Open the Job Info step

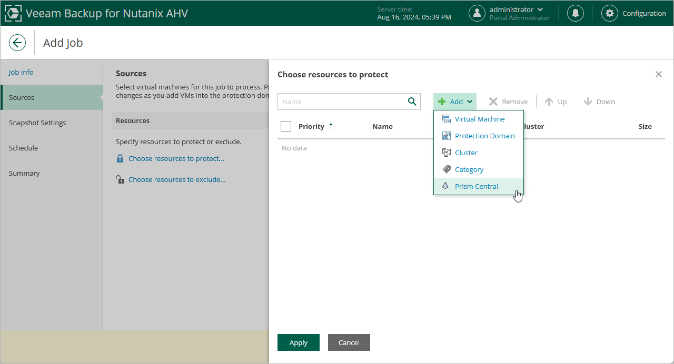(x=52, y=72)
